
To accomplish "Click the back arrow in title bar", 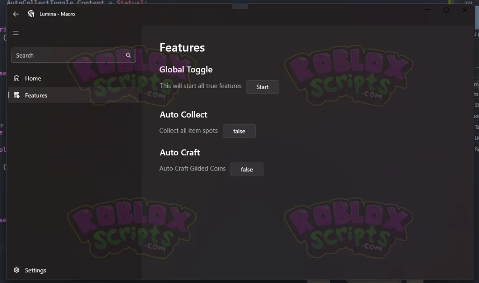I will point(16,14).
